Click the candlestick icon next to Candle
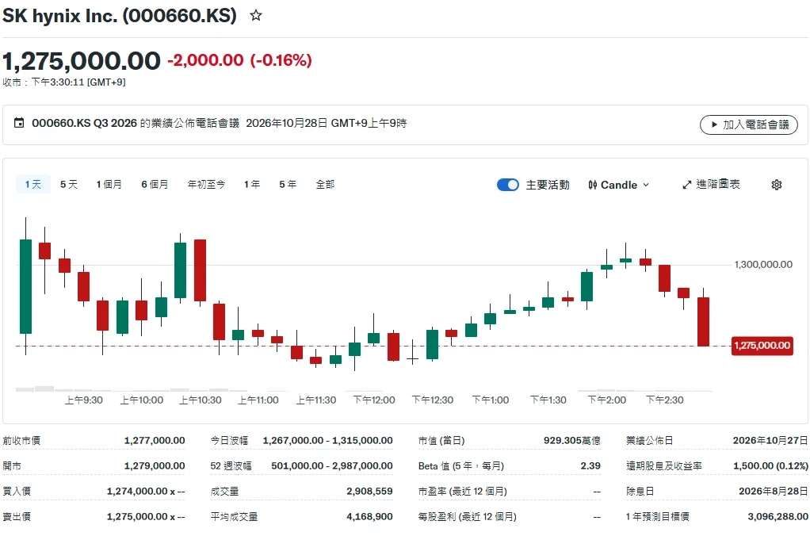The height and width of the screenshot is (536, 810). click(593, 185)
